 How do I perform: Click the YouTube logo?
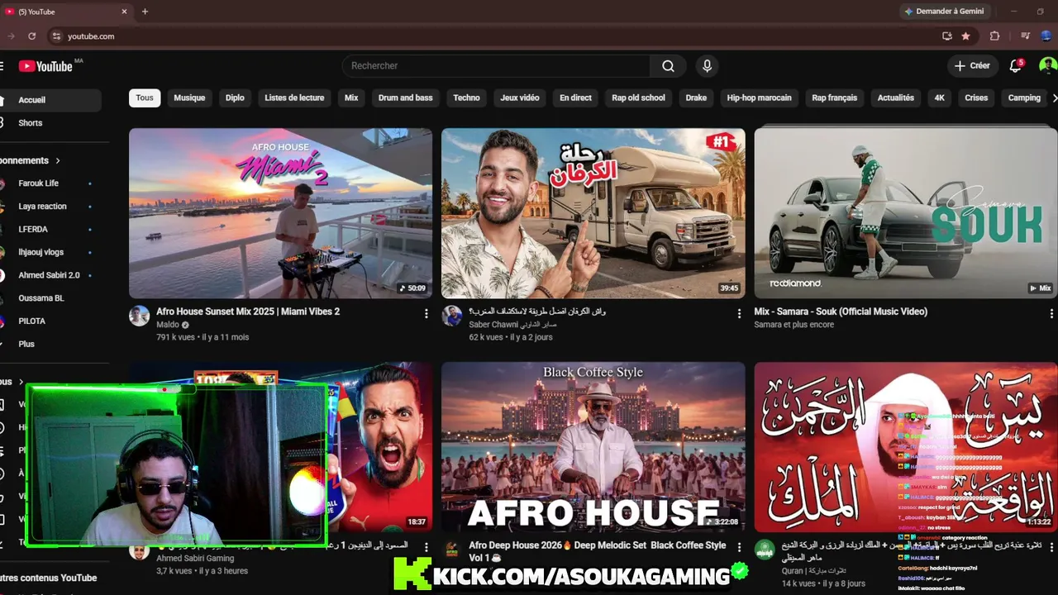coord(47,66)
